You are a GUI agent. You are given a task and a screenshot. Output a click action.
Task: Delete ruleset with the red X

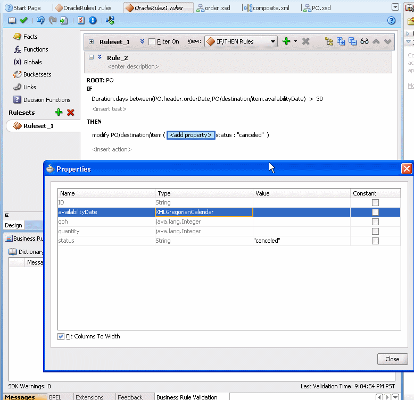click(70, 113)
